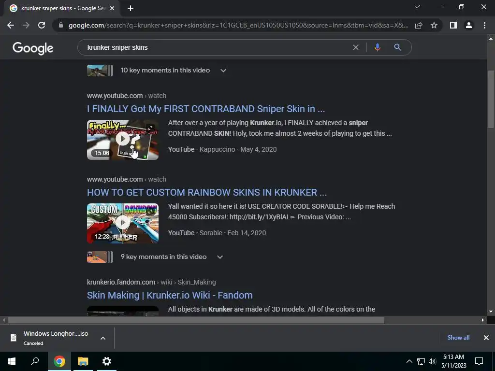Close the downloads bar
The width and height of the screenshot is (495, 371).
tap(486, 338)
